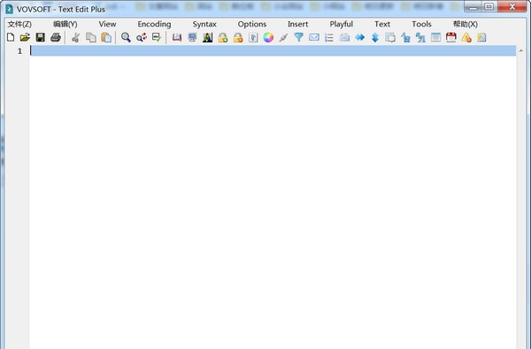The image size is (531, 349).
Task: Click the yellow warning triangle icon
Action: [x=466, y=37]
